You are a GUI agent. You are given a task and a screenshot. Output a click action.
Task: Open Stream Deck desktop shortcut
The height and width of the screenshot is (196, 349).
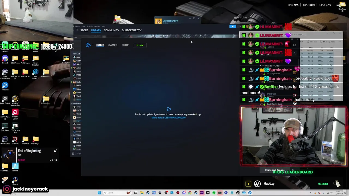[x=5, y=140]
